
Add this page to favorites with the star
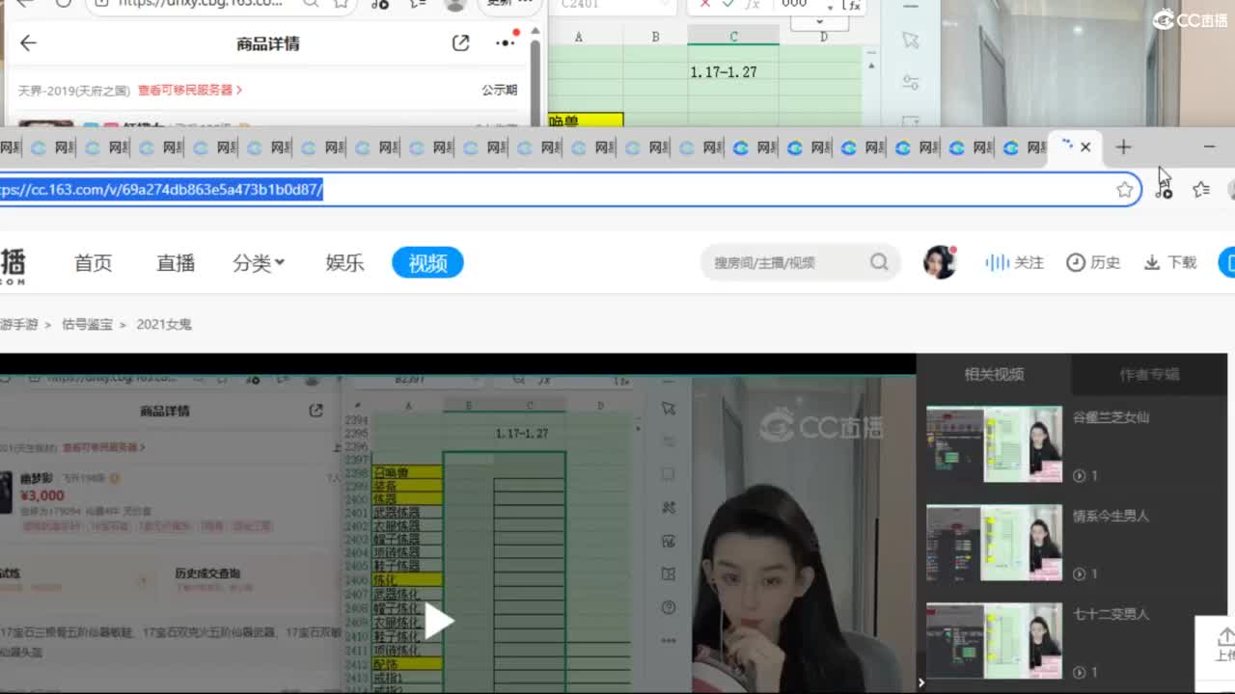pyautogui.click(x=1125, y=190)
